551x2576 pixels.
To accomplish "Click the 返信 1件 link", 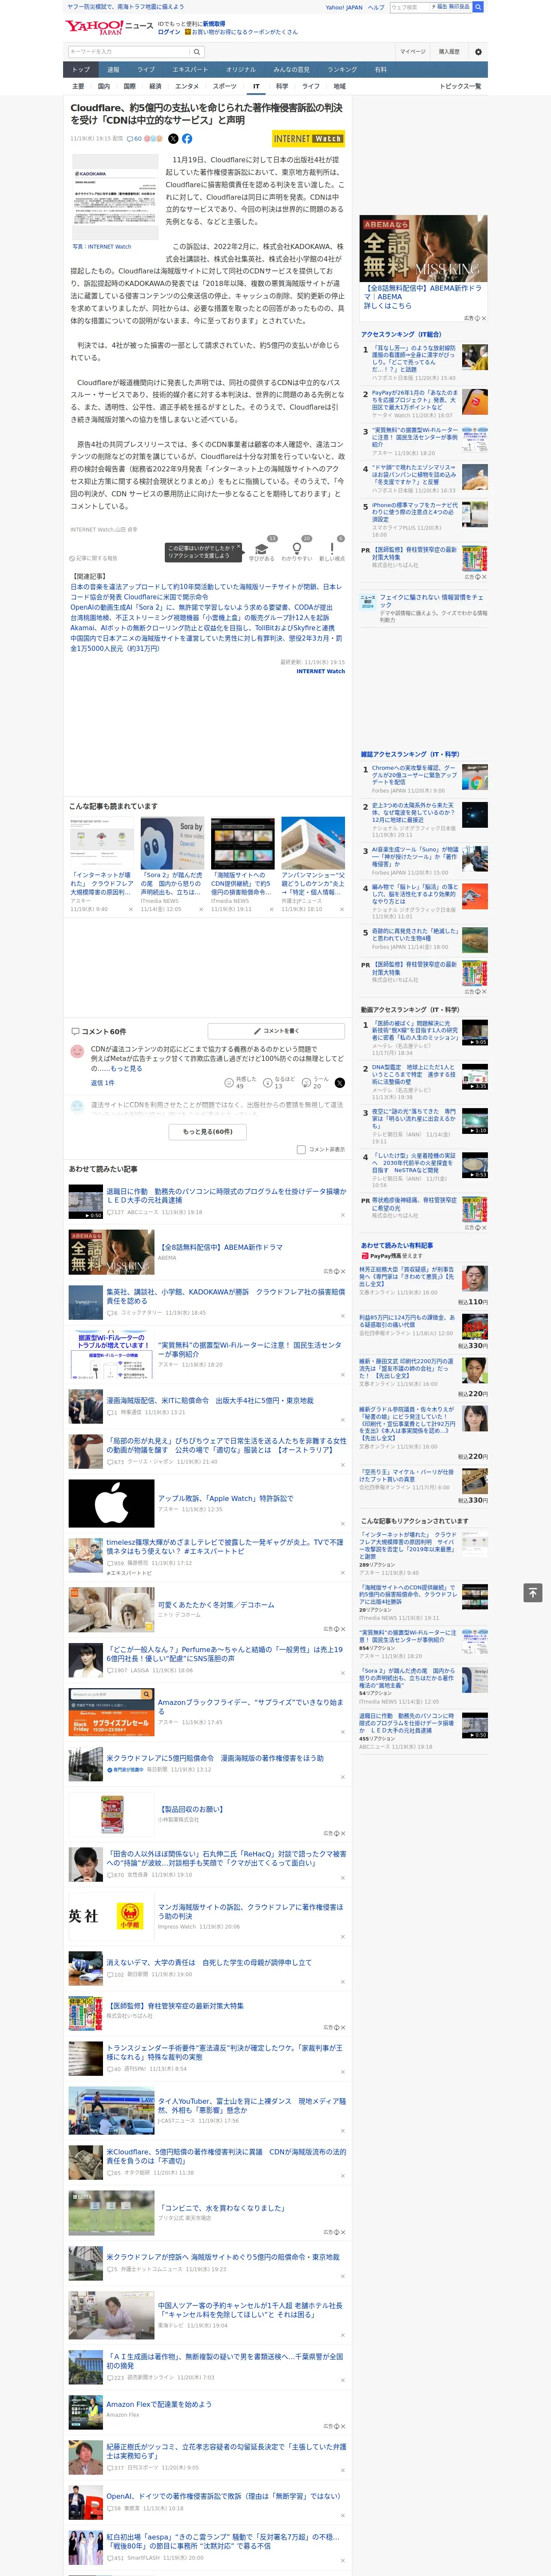I will (x=102, y=1083).
